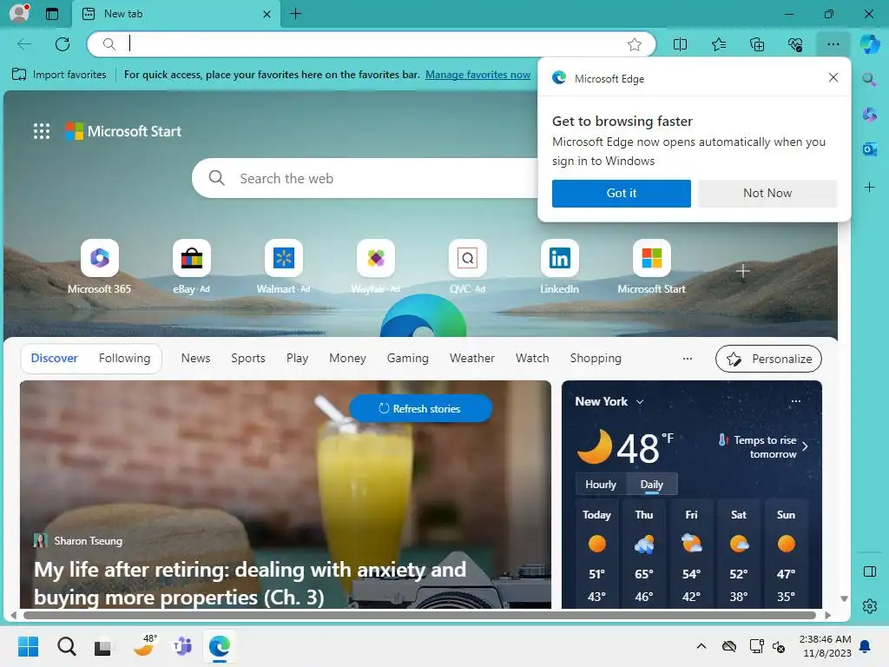This screenshot has width=889, height=667.
Task: Click the Got it button
Action: coord(622,194)
